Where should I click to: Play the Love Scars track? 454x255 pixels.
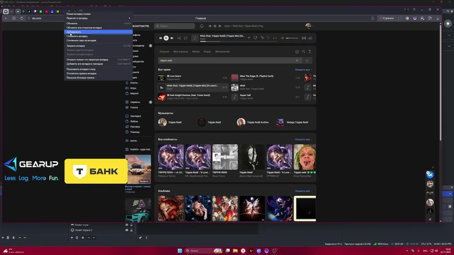point(193,78)
